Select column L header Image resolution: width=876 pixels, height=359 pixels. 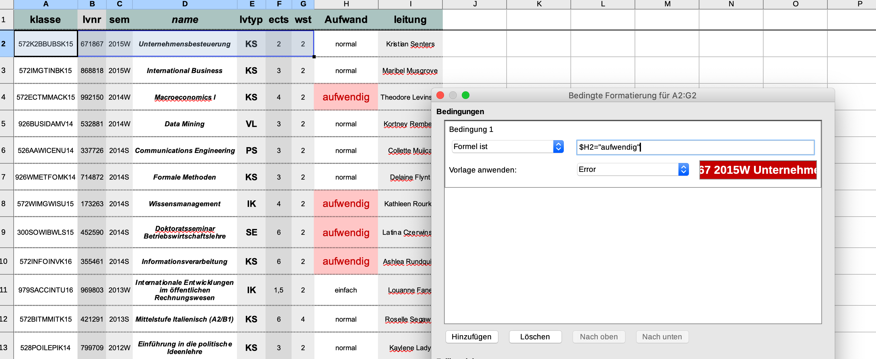pyautogui.click(x=603, y=4)
